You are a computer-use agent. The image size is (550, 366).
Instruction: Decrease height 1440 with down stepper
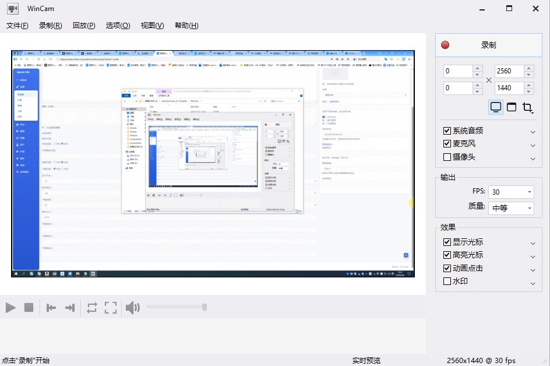(528, 91)
